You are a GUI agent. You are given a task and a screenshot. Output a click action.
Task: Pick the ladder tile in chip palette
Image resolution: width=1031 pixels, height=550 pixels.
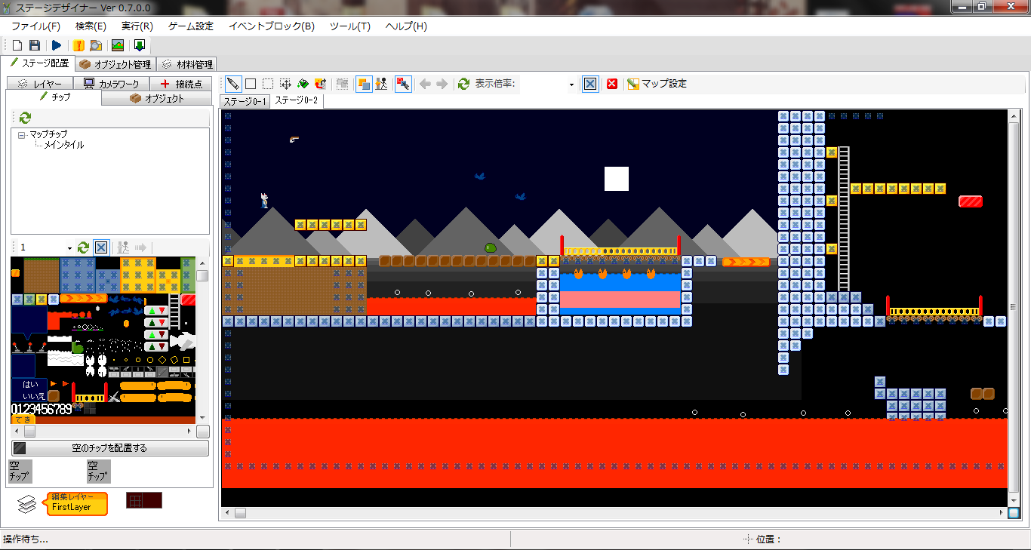[174, 311]
